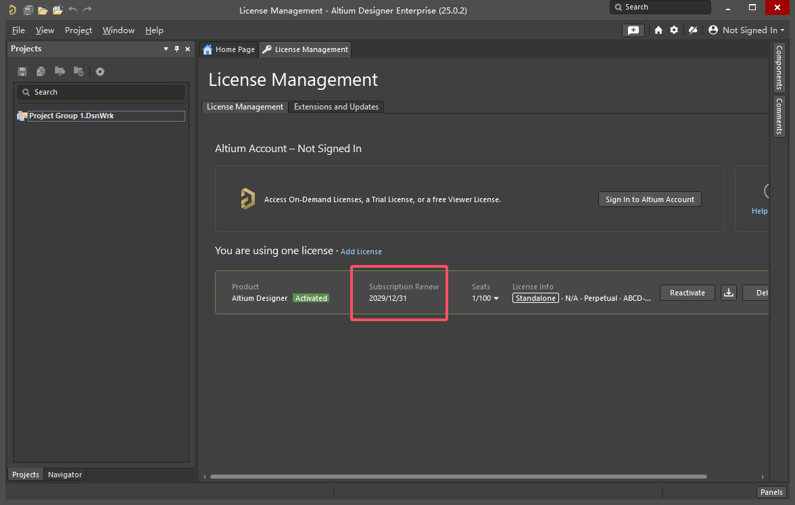Open the Seats 1/100 dropdown
Viewport: 795px width, 505px height.
coord(485,298)
